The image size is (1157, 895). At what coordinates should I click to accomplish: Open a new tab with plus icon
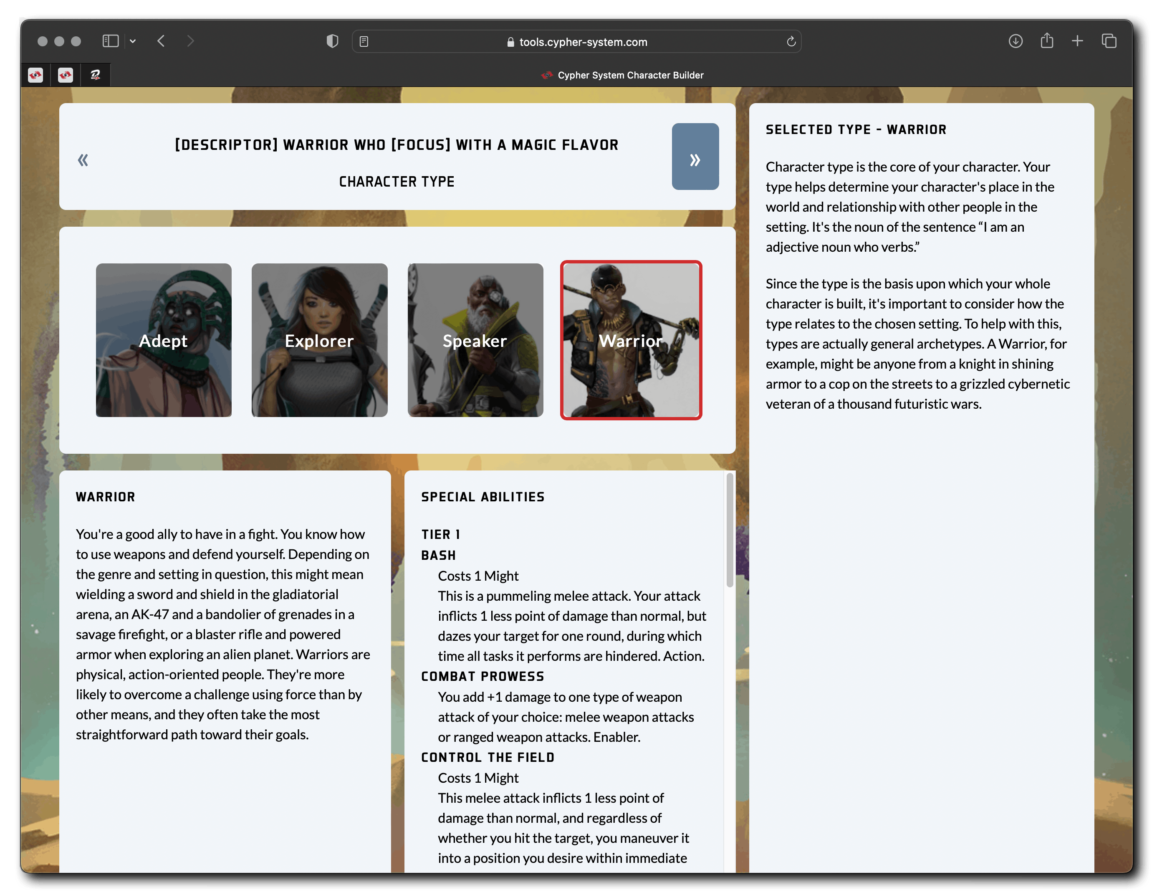(x=1077, y=41)
